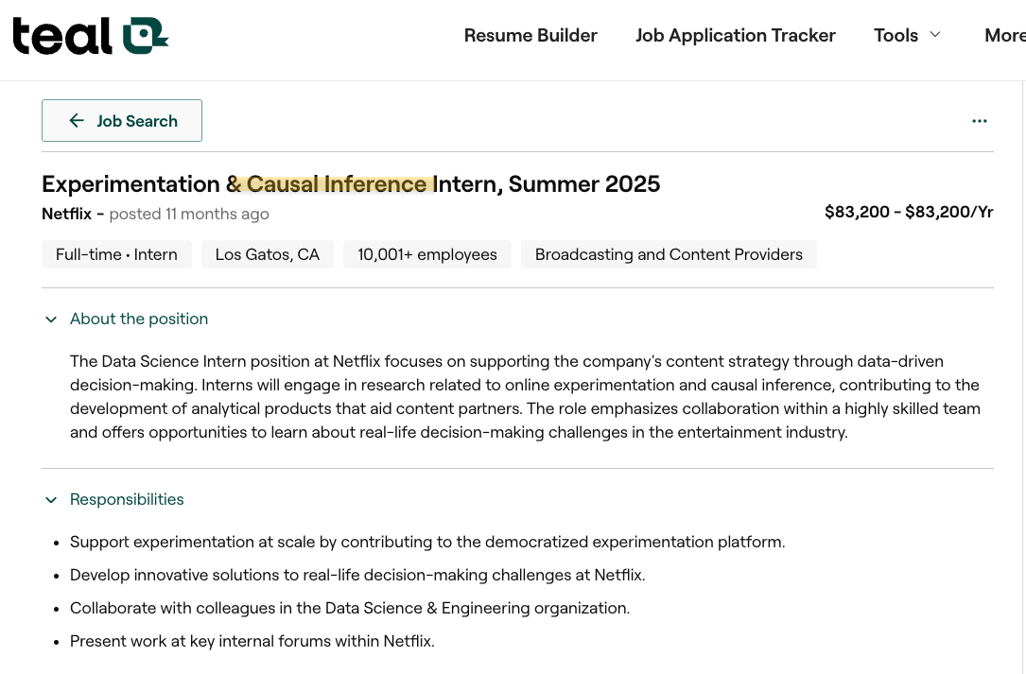Select the Los Gatos, CA location tag

(x=268, y=254)
